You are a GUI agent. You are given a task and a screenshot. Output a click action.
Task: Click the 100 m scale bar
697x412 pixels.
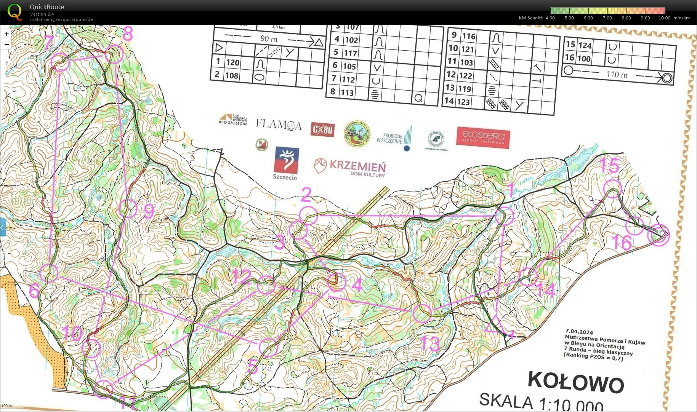[x=12, y=406]
